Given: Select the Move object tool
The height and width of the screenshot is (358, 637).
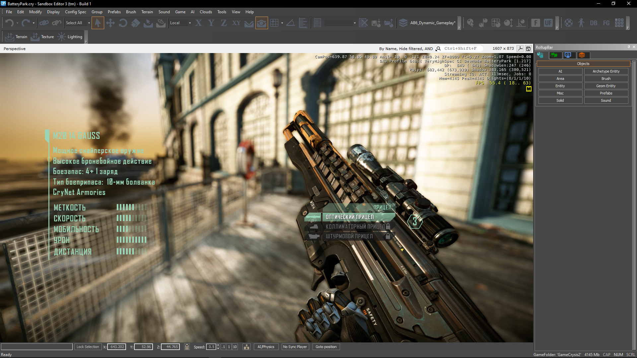Looking at the screenshot, I should [x=110, y=23].
